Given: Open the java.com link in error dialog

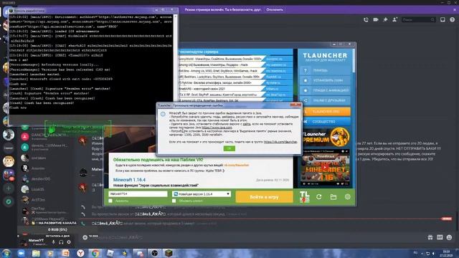Looking at the screenshot, I should tap(217, 128).
